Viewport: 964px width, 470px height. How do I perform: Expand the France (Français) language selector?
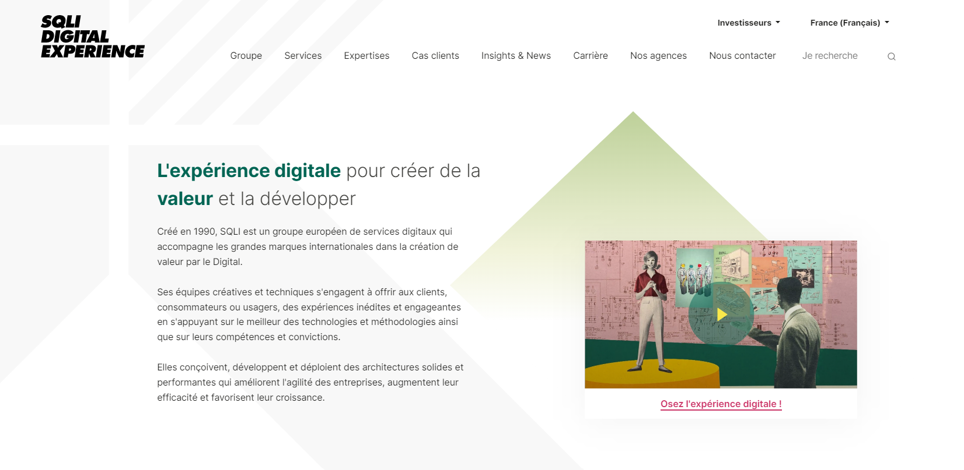tap(849, 23)
